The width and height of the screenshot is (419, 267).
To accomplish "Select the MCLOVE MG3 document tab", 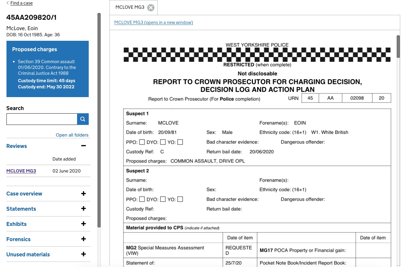I will tap(130, 7).
